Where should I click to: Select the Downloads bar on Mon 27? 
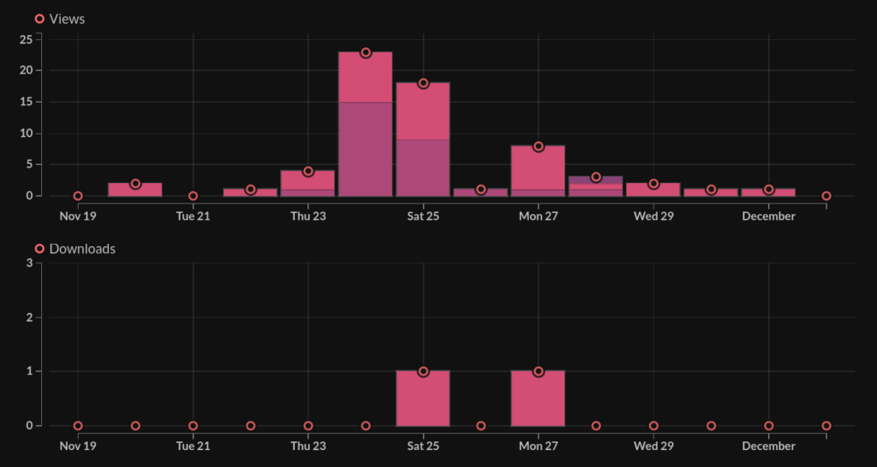pos(538,399)
